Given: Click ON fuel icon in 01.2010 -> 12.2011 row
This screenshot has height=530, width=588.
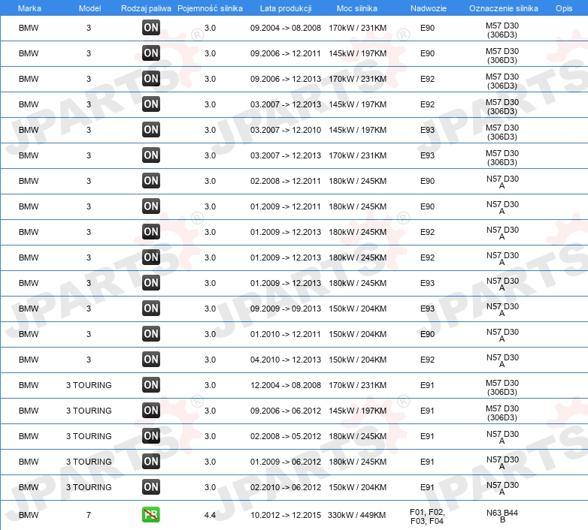Looking at the screenshot, I should (x=151, y=334).
